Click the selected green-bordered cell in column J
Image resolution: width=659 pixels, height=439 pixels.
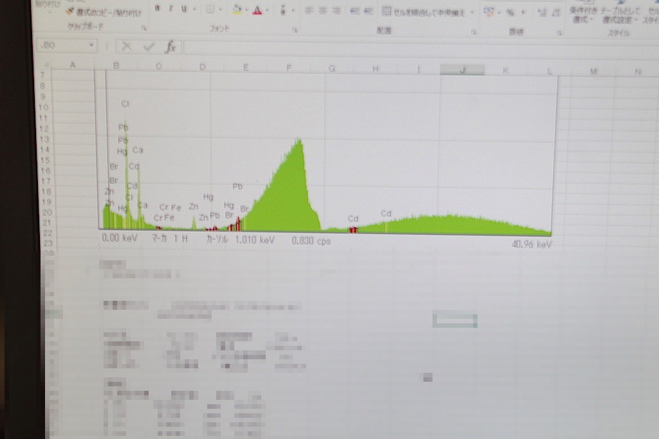point(455,320)
